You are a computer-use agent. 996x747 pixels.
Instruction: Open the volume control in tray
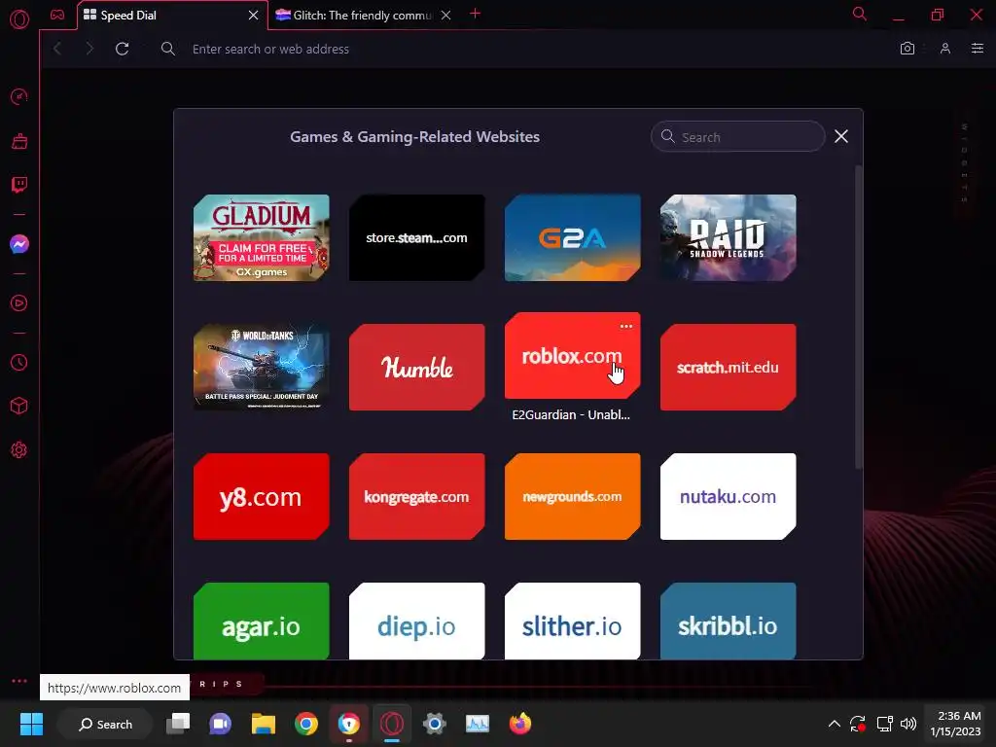click(x=908, y=724)
